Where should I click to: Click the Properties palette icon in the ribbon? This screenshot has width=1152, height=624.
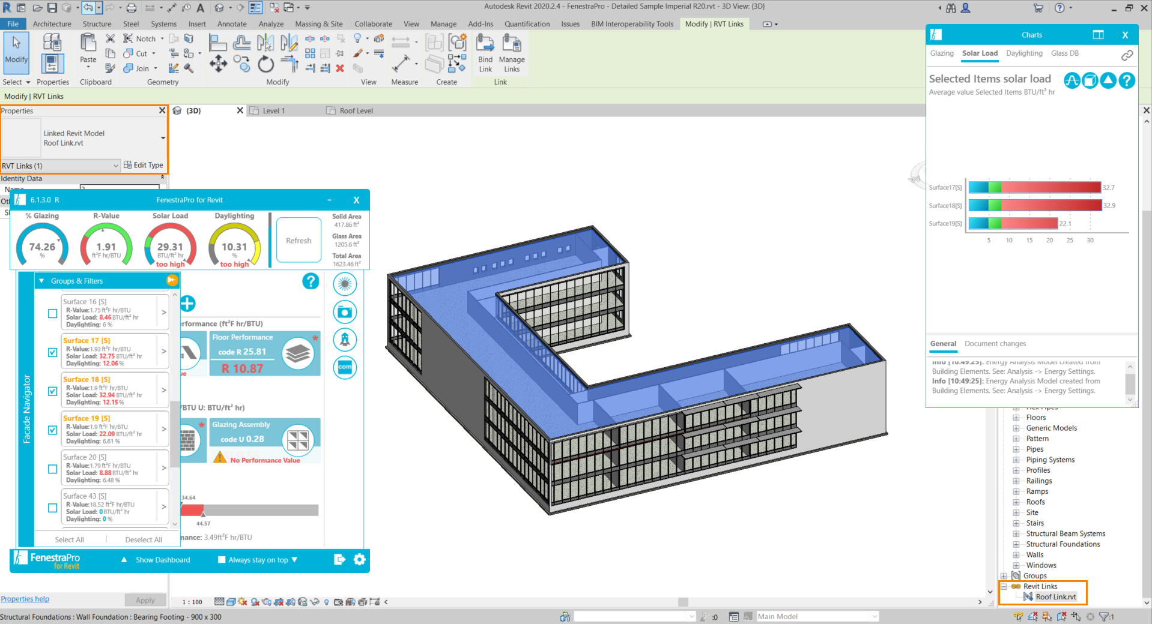[x=52, y=63]
